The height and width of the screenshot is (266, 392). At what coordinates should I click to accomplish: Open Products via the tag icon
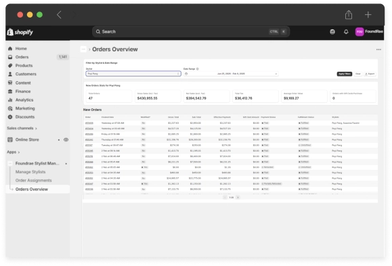[x=10, y=66]
